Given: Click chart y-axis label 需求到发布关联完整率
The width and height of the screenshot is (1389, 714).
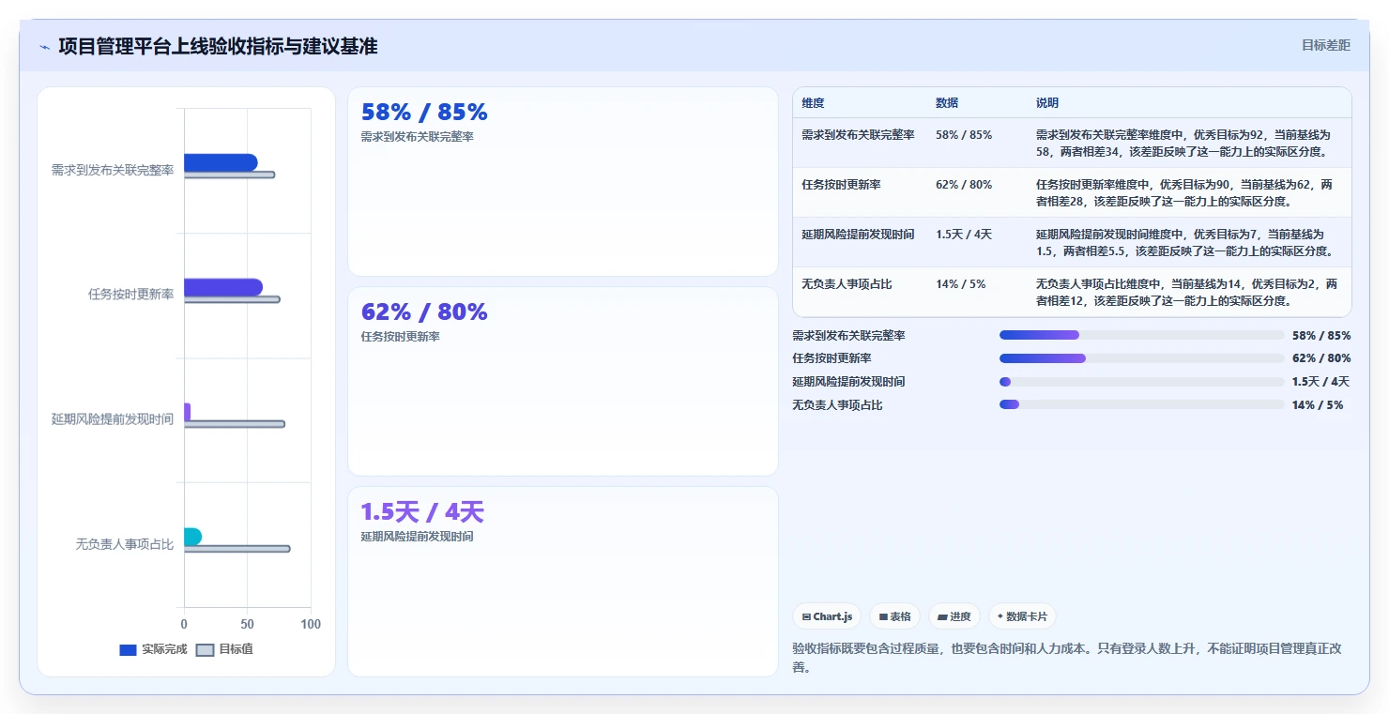Looking at the screenshot, I should (113, 171).
